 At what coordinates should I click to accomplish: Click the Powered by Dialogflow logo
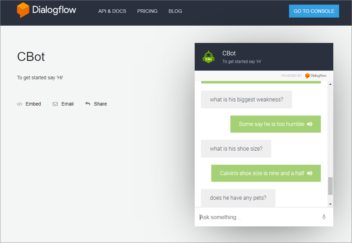tap(316, 76)
